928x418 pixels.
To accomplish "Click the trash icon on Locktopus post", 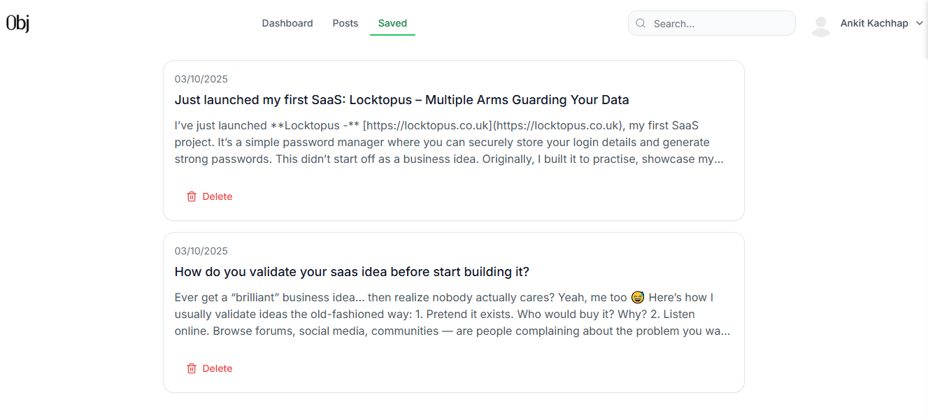I will [x=192, y=196].
